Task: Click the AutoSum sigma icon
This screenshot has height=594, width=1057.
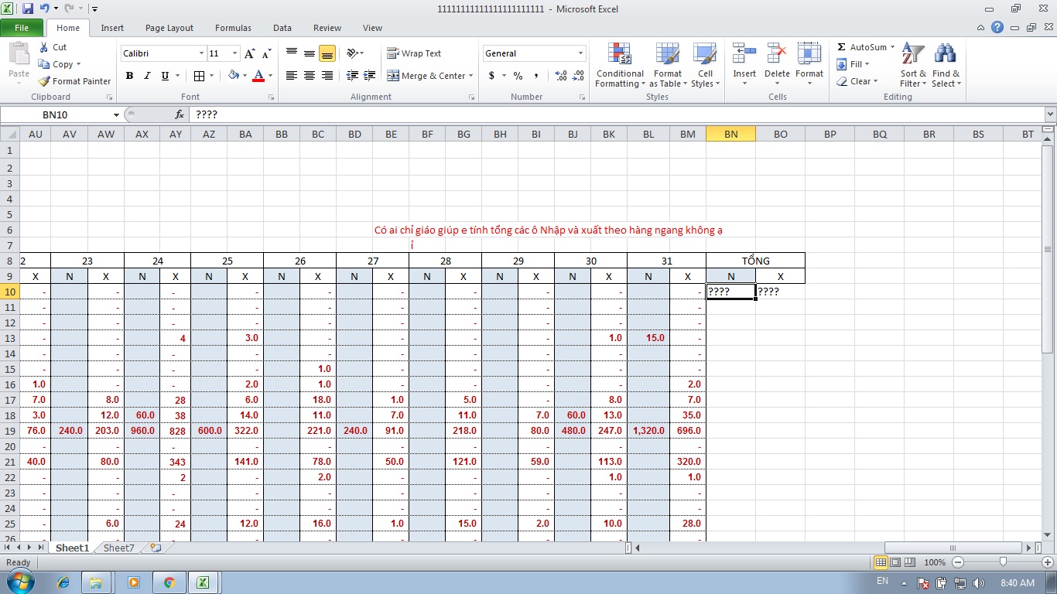Action: coord(842,47)
